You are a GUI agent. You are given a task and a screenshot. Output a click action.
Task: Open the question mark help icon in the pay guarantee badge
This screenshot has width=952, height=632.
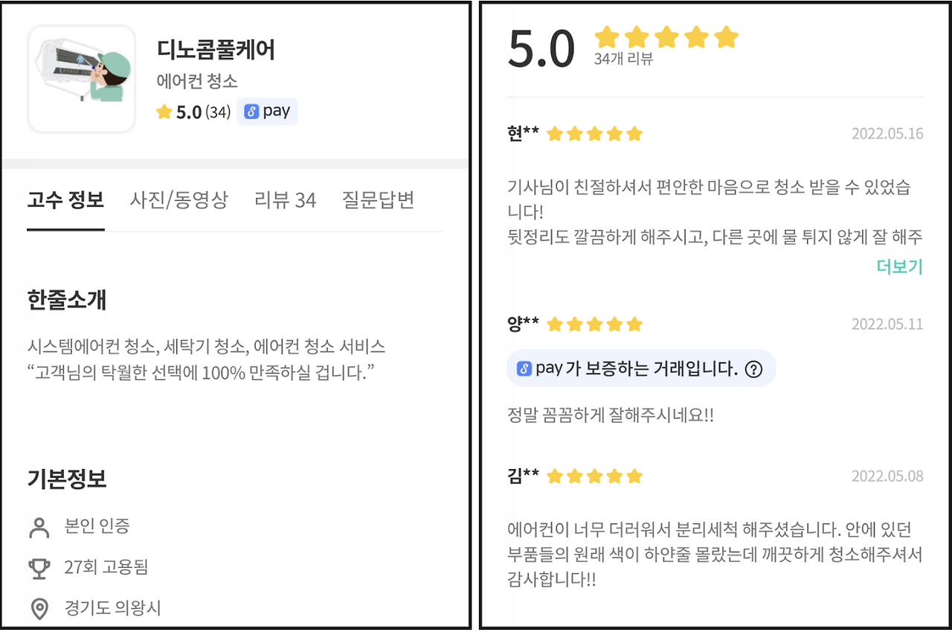click(x=756, y=368)
